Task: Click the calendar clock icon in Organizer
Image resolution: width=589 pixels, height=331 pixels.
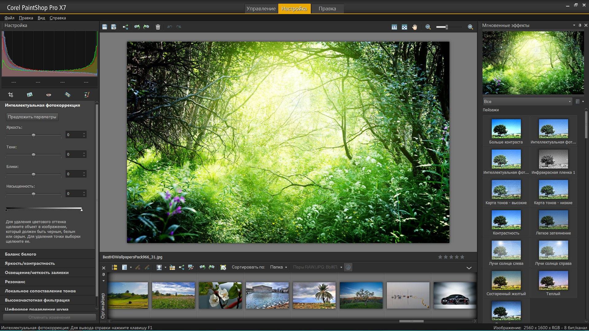Action: (223, 267)
